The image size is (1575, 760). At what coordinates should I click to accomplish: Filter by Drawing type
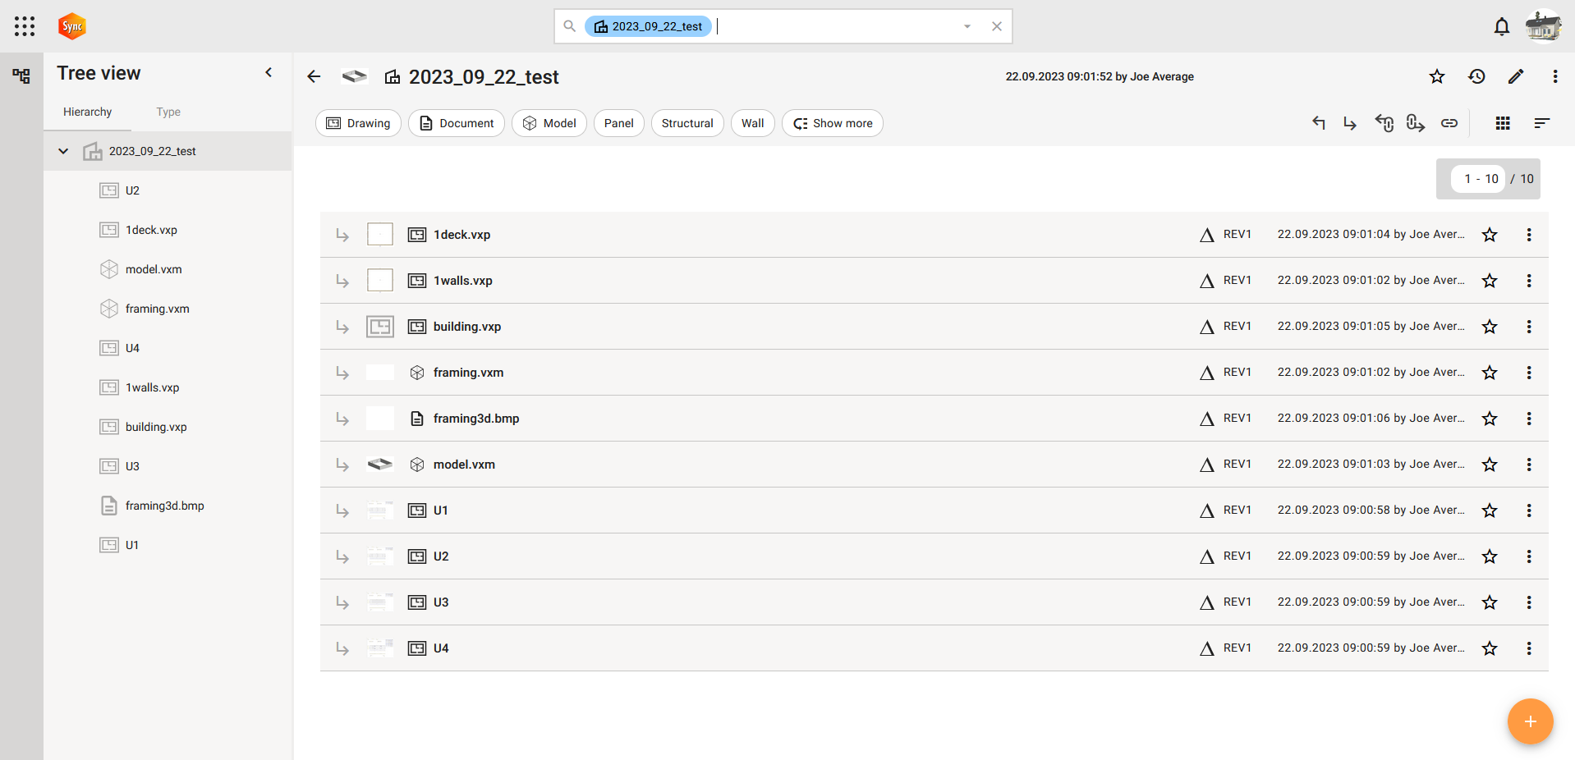pyautogui.click(x=358, y=123)
